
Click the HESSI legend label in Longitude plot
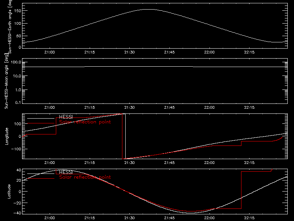pos(66,117)
